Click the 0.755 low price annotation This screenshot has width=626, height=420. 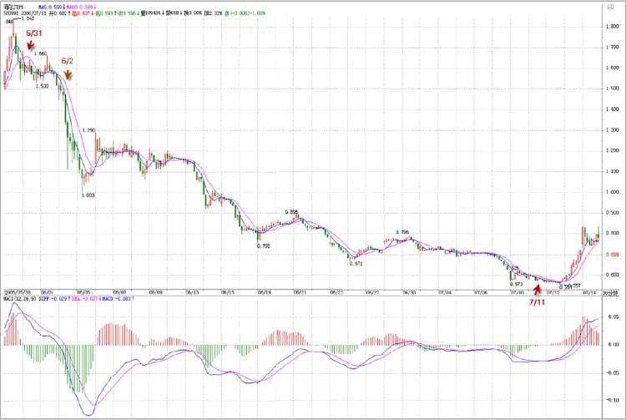[x=264, y=245]
